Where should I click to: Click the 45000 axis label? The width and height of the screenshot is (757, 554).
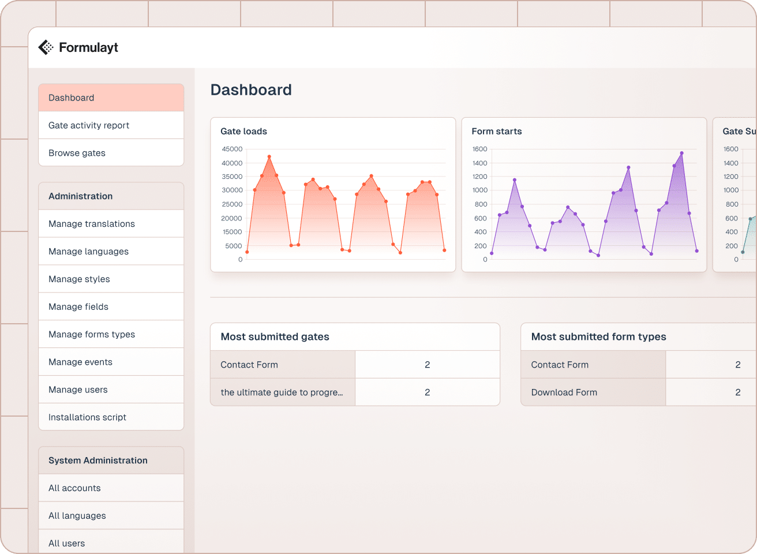(232, 149)
